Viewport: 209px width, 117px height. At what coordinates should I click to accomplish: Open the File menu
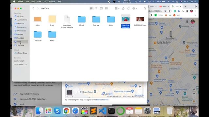tap(27, 2)
